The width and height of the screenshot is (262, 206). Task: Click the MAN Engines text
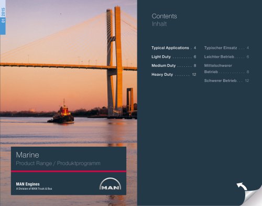(x=28, y=184)
